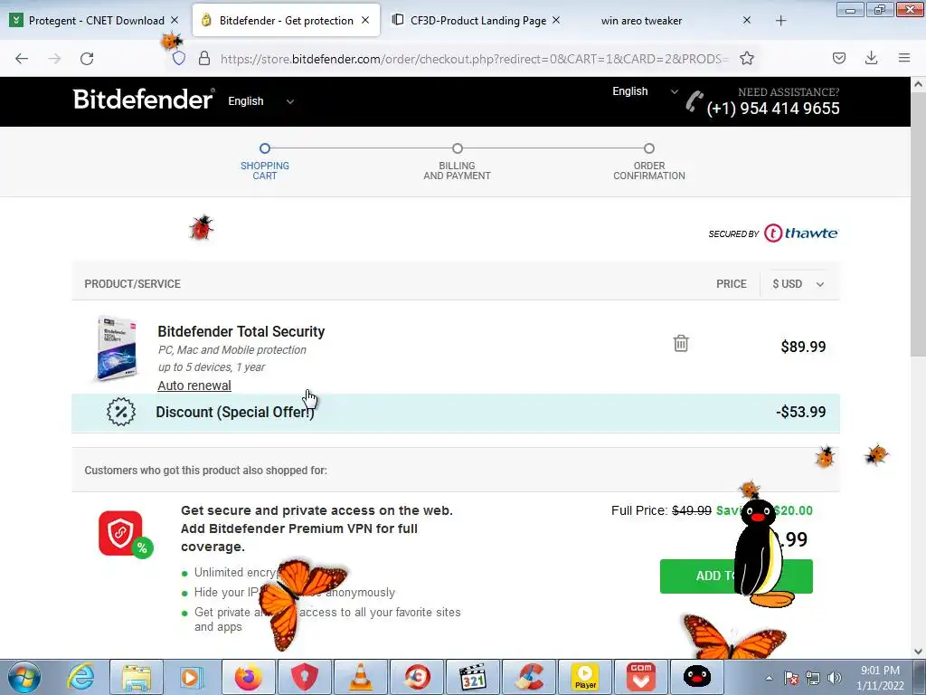Open the yellow Player taskbar app
Image resolution: width=926 pixels, height=695 pixels.
(585, 677)
